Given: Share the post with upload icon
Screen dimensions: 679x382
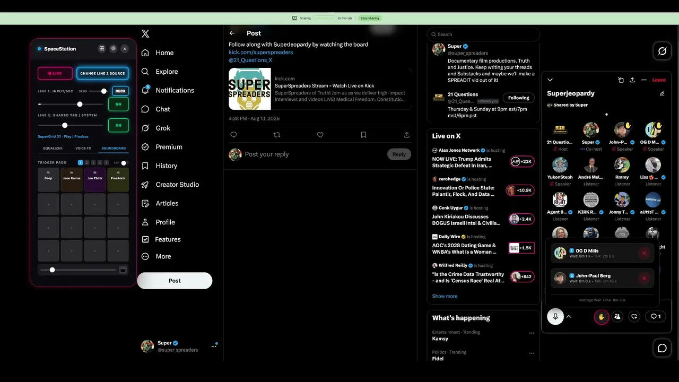Looking at the screenshot, I should [407, 135].
